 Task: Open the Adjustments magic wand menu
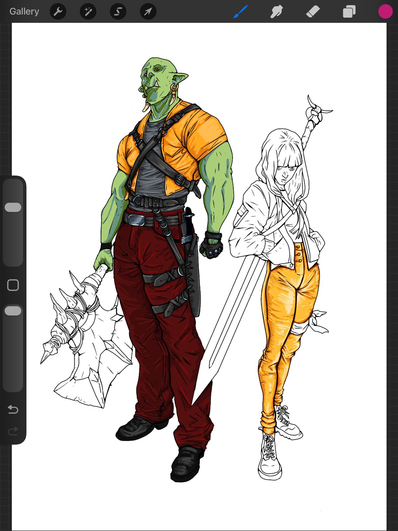coord(88,12)
